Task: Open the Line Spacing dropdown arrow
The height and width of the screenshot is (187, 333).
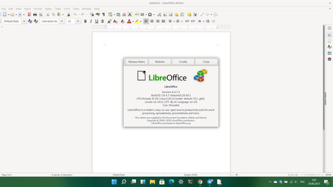Action: click(203, 21)
